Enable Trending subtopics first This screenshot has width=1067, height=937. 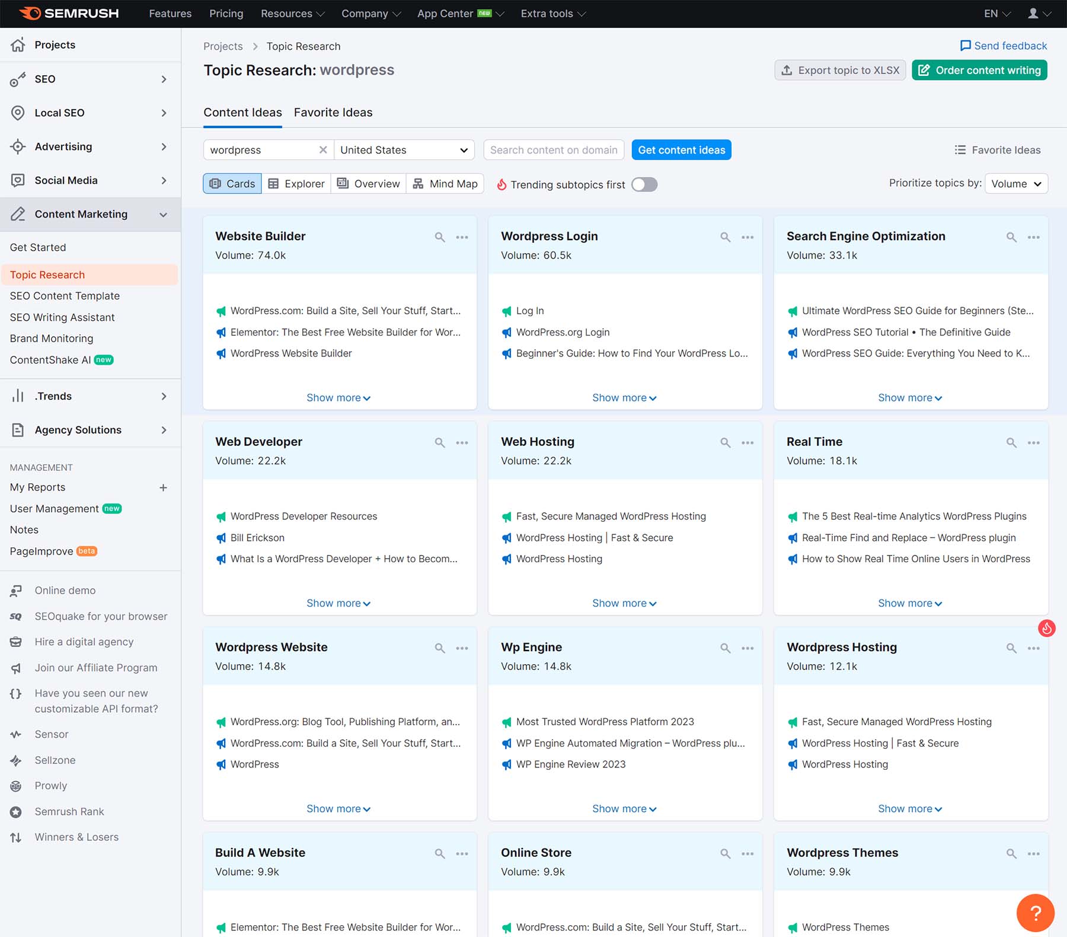(644, 184)
